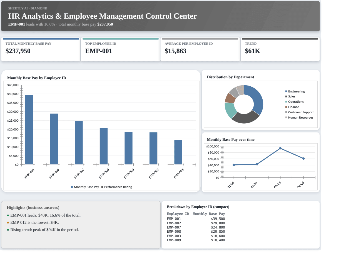The width and height of the screenshot is (341, 256).
Task: Toggle Performance Rating legend entry
Action: click(x=117, y=187)
